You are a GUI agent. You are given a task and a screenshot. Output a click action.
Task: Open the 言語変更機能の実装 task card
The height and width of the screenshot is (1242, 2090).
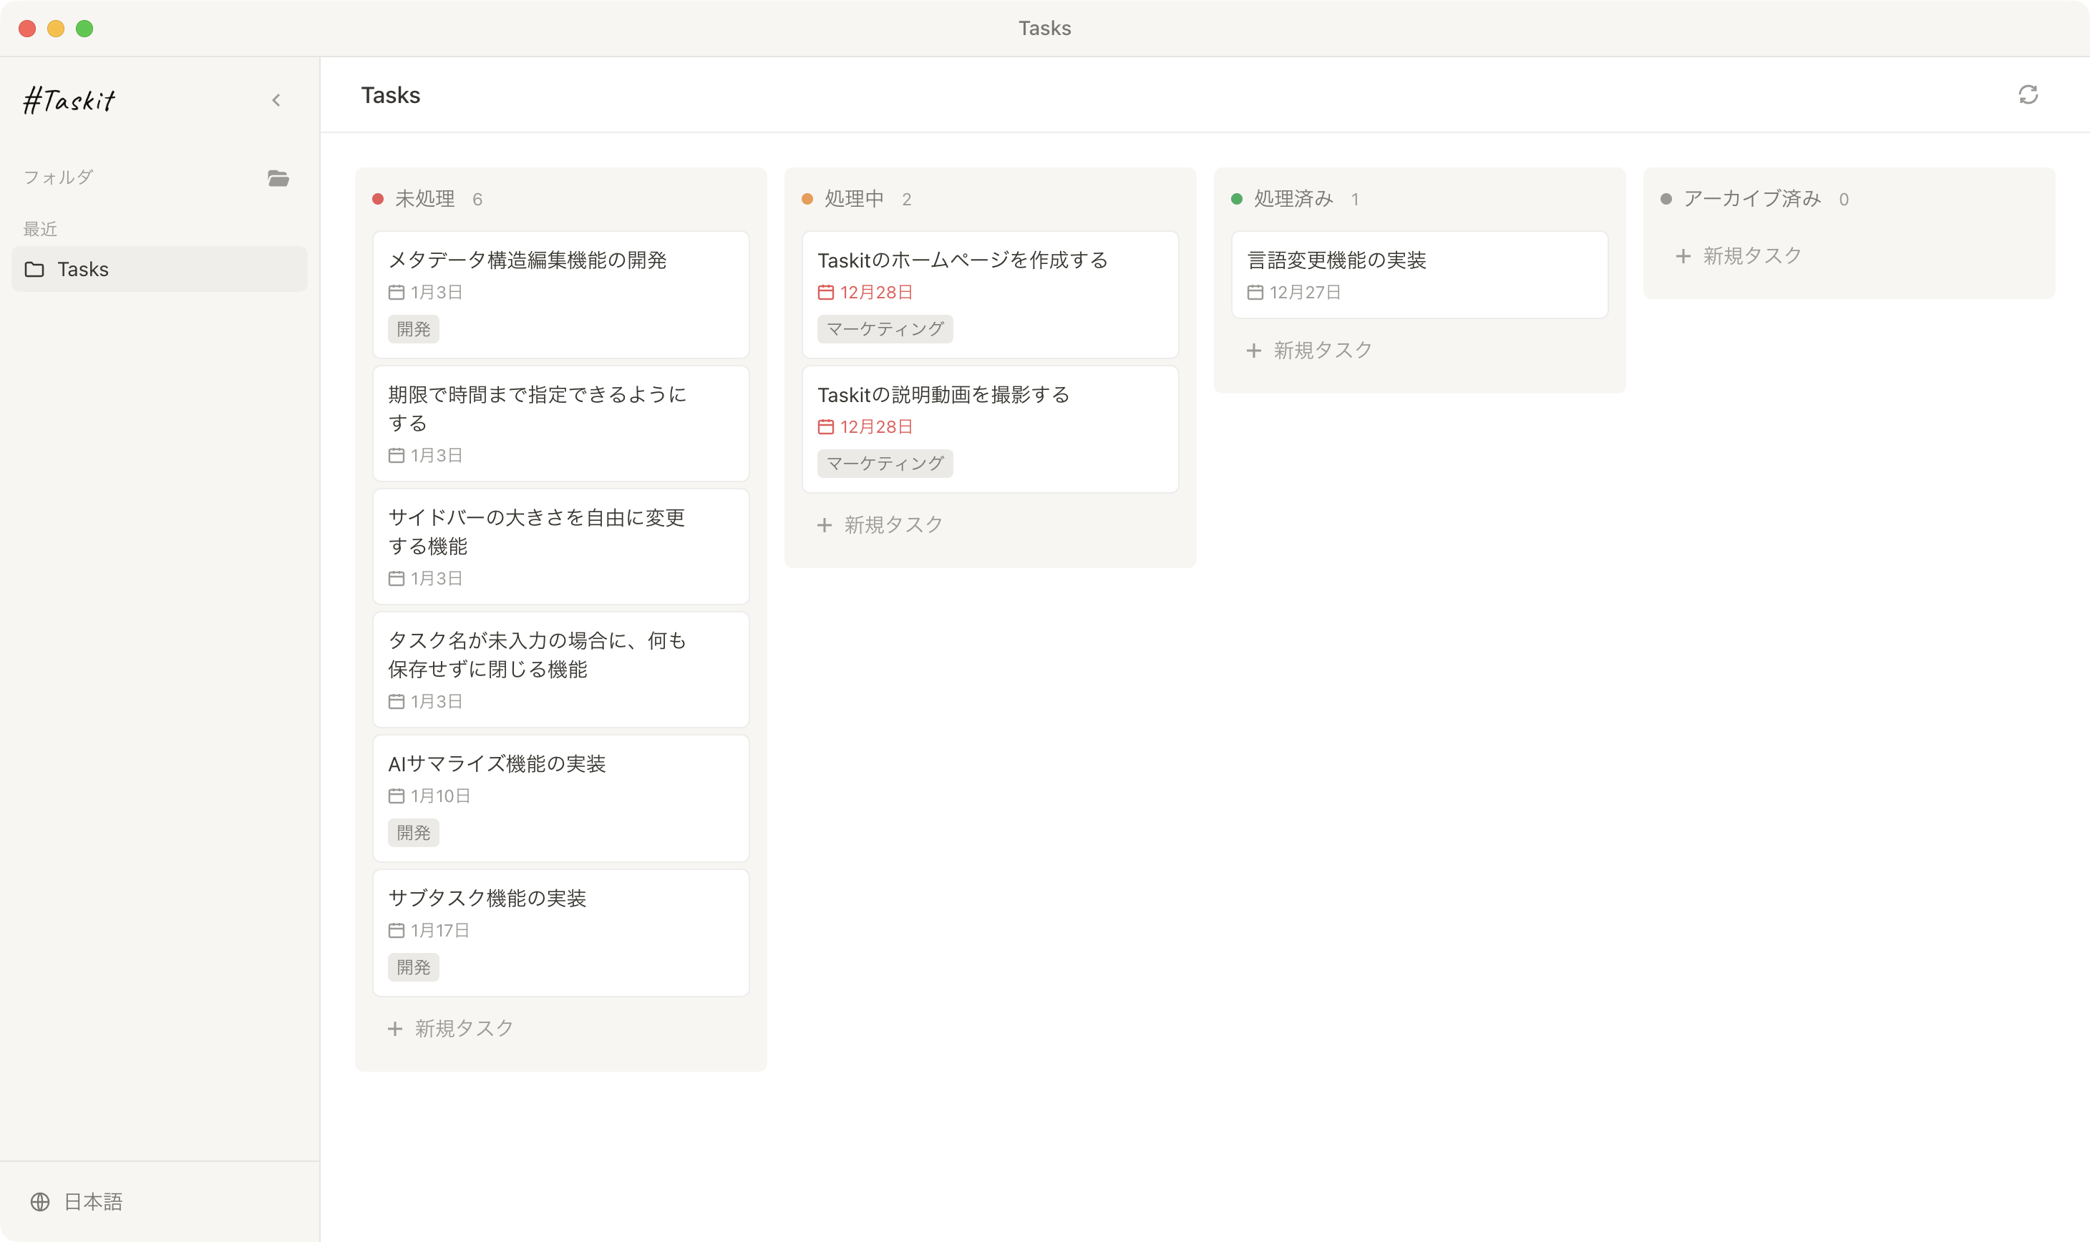[1419, 274]
